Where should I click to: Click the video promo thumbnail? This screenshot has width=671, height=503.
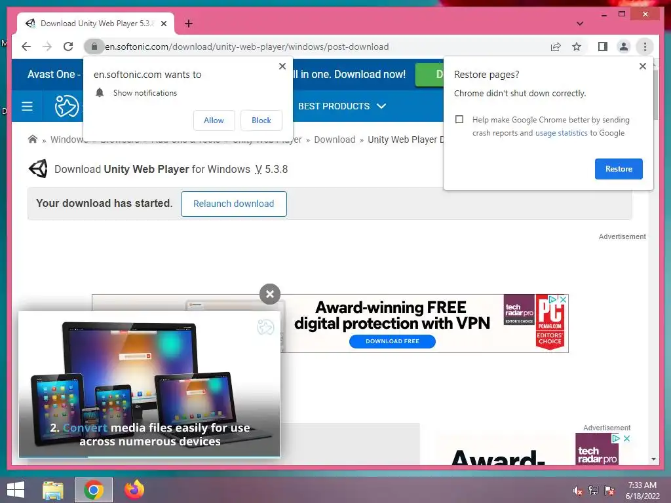point(149,384)
